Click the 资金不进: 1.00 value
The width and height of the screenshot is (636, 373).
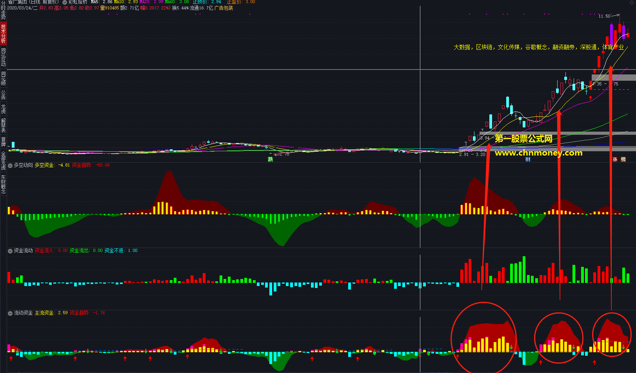tap(121, 251)
